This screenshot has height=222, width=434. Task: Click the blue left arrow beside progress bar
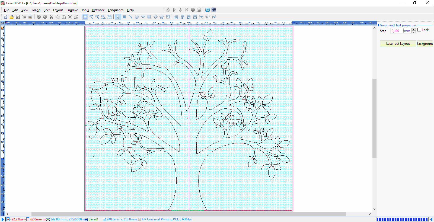[x=431, y=219]
